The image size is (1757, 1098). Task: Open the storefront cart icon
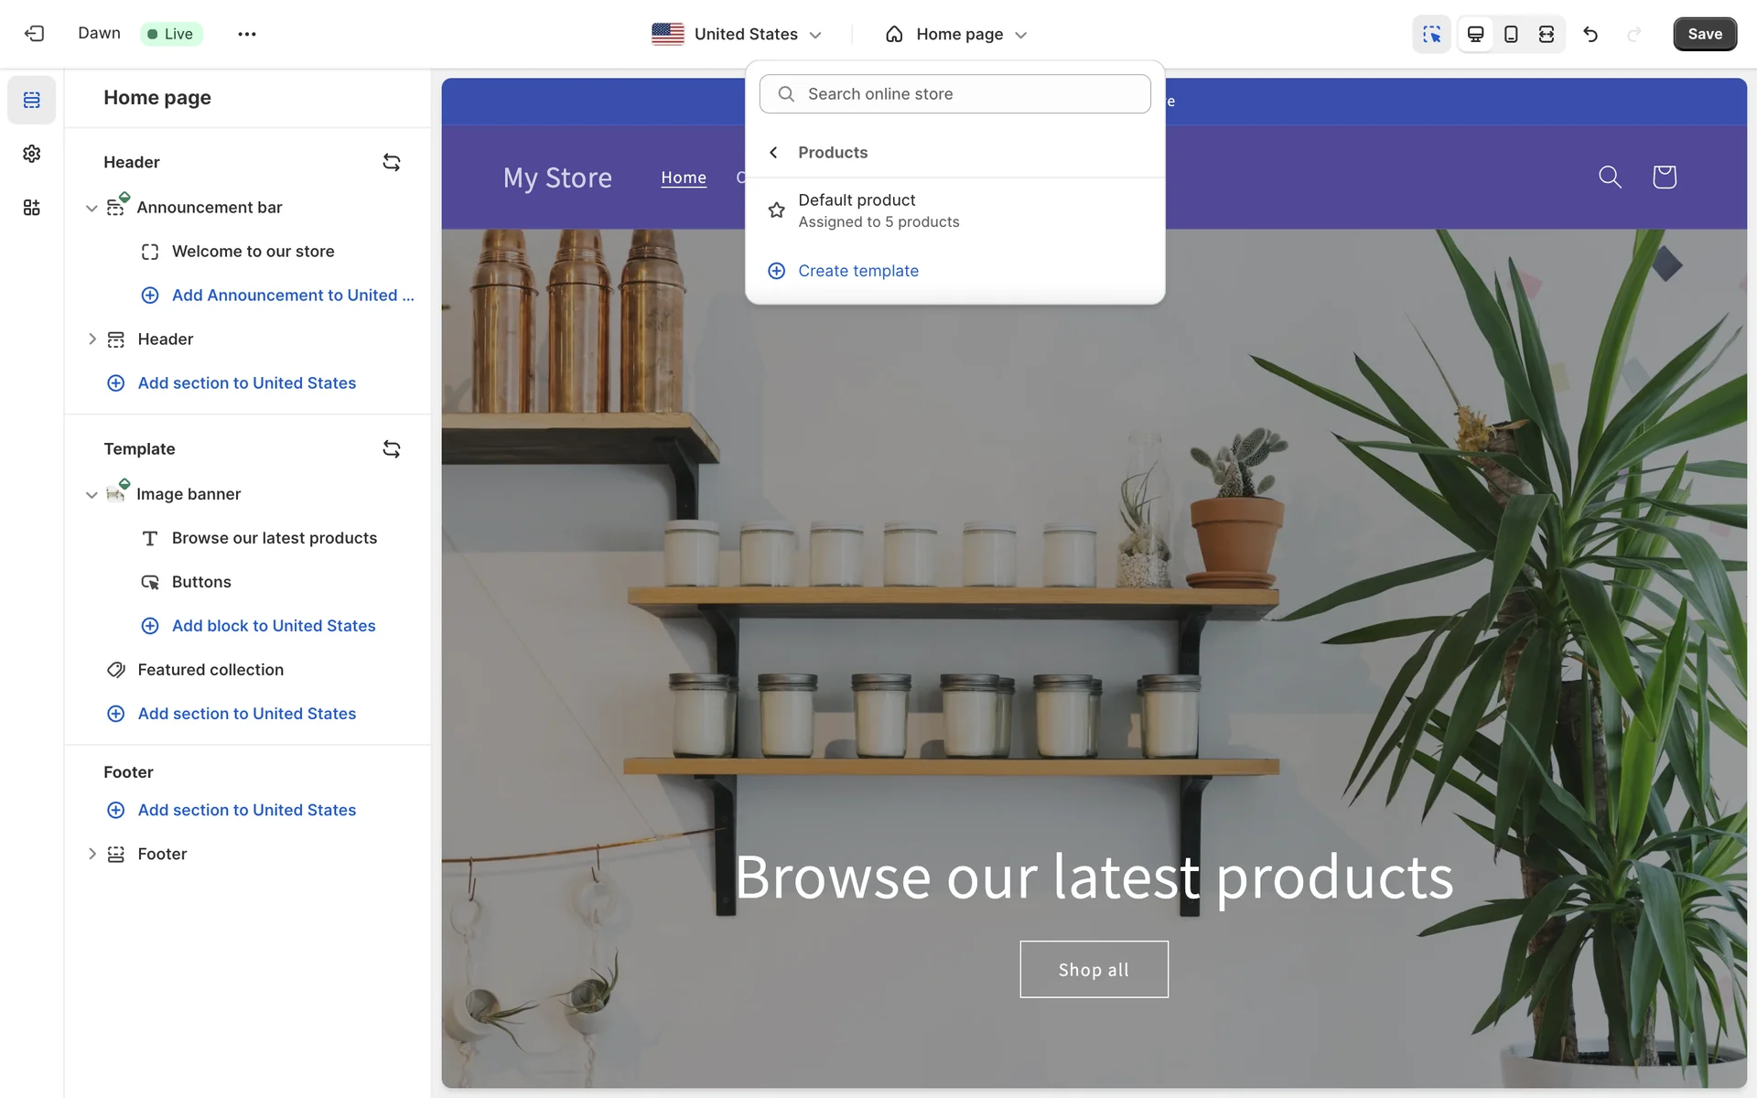click(1664, 177)
